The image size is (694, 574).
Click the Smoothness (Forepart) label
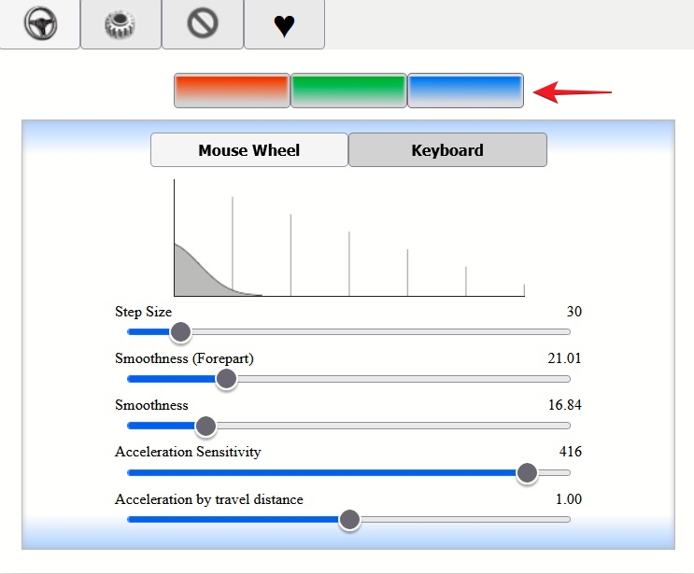pos(184,358)
